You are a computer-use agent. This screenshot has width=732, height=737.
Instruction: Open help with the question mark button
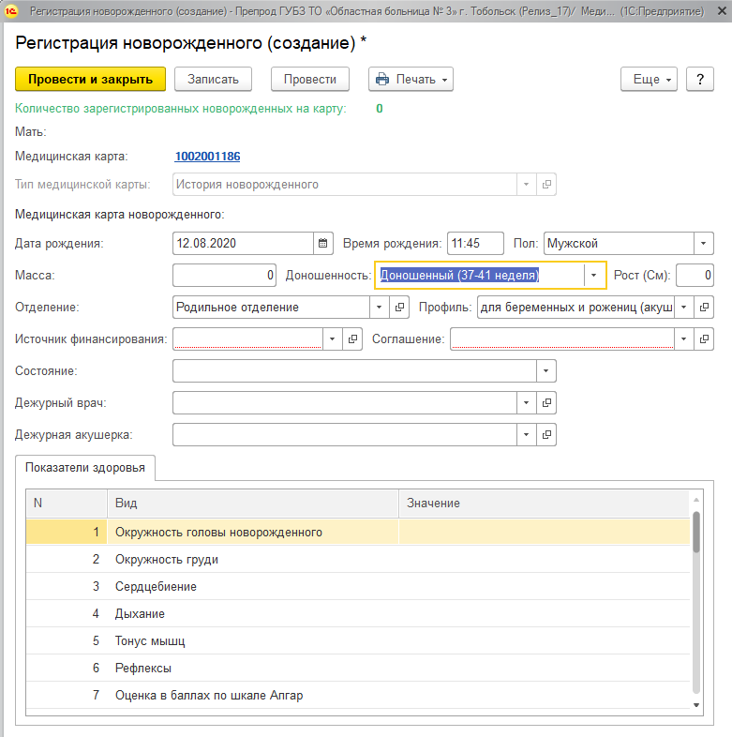click(700, 80)
